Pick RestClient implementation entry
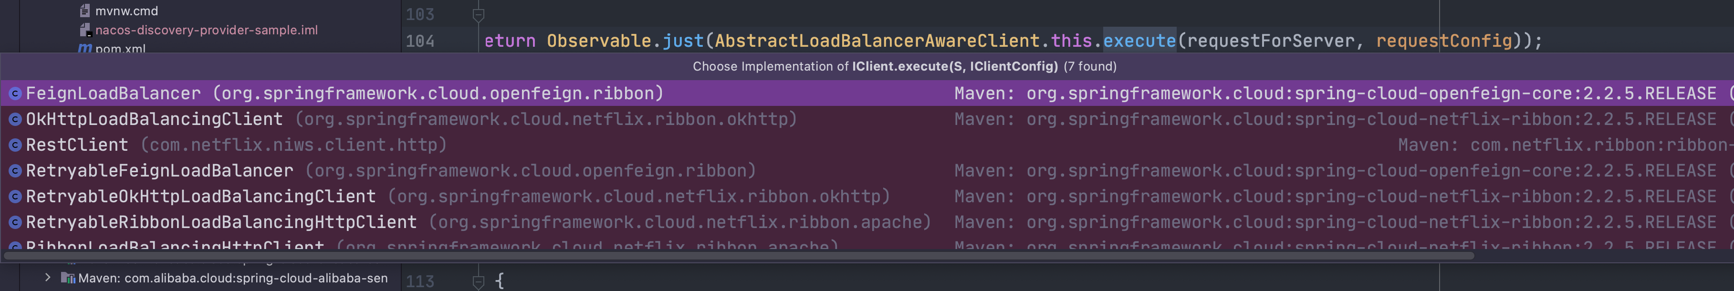The height and width of the screenshot is (291, 1734). pos(867,145)
